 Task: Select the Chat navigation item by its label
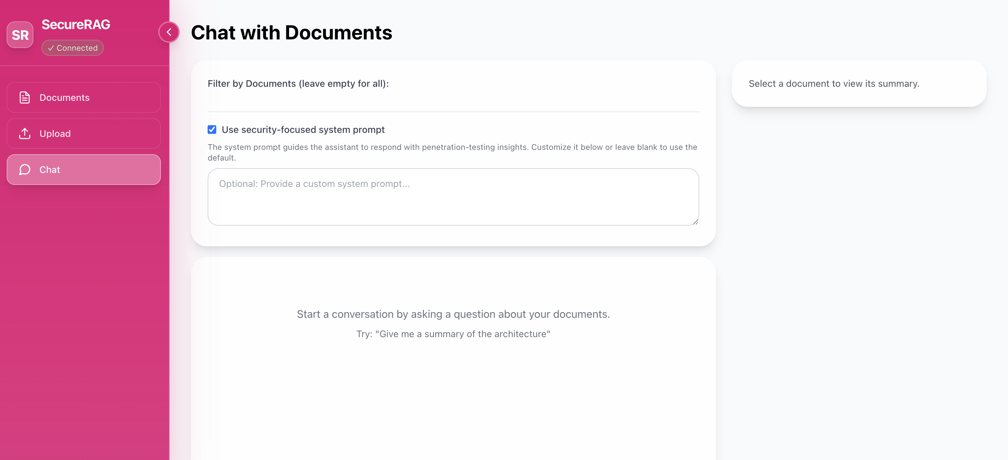click(50, 170)
